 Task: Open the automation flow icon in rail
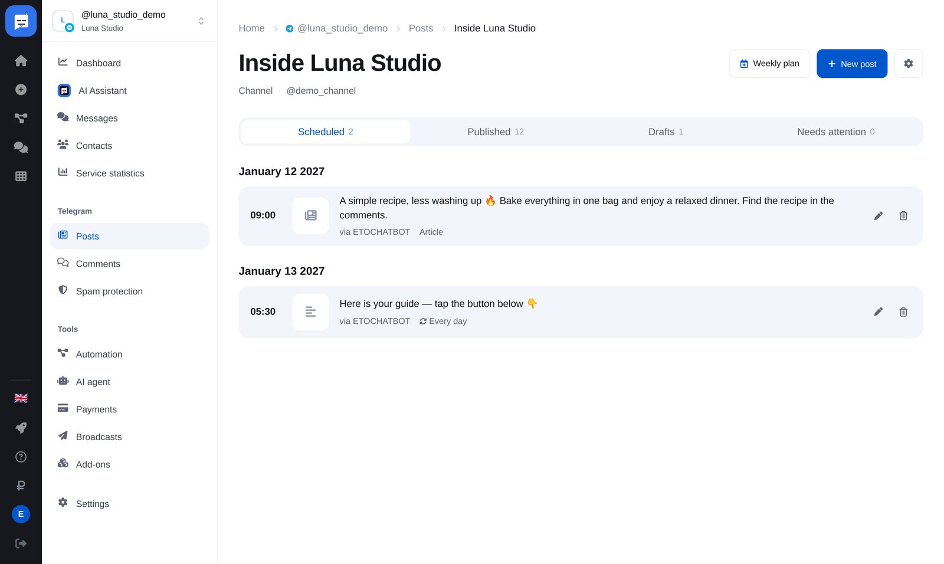pyautogui.click(x=21, y=119)
